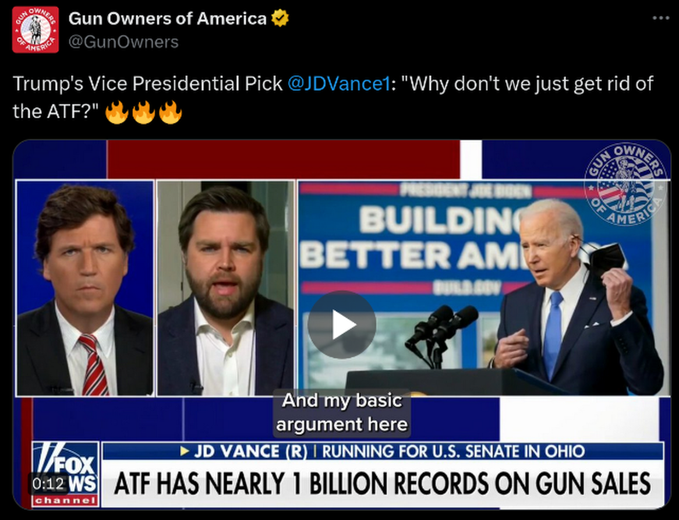
Task: Open the @JDVance1 mention link
Action: [339, 84]
